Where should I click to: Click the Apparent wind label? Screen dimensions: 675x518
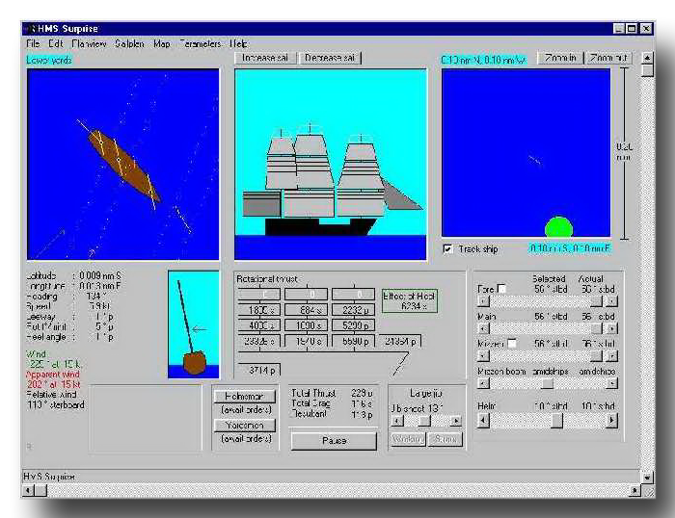point(52,374)
